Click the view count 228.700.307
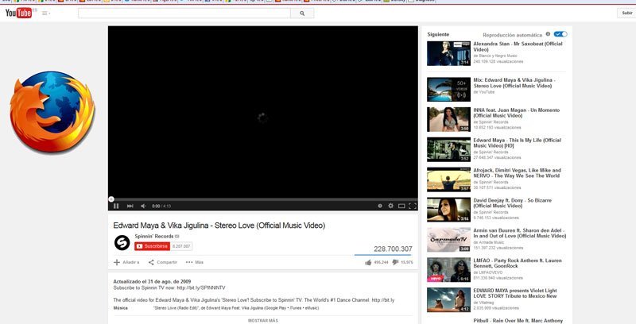636x324 pixels. (393, 249)
